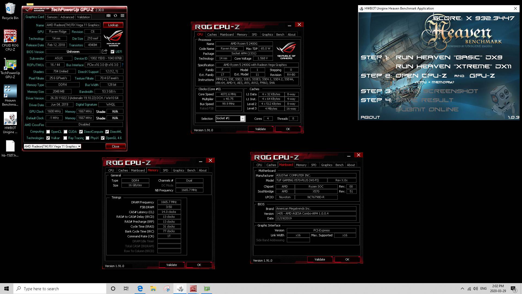This screenshot has width=522, height=294.
Task: Select TechPowerUp GPU-Z desktop icon
Action: click(10, 68)
